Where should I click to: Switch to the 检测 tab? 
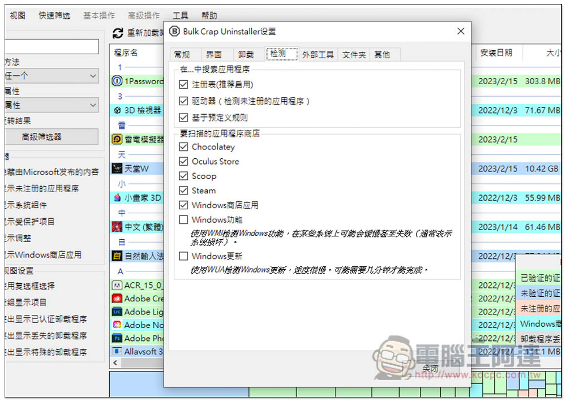tap(282, 54)
